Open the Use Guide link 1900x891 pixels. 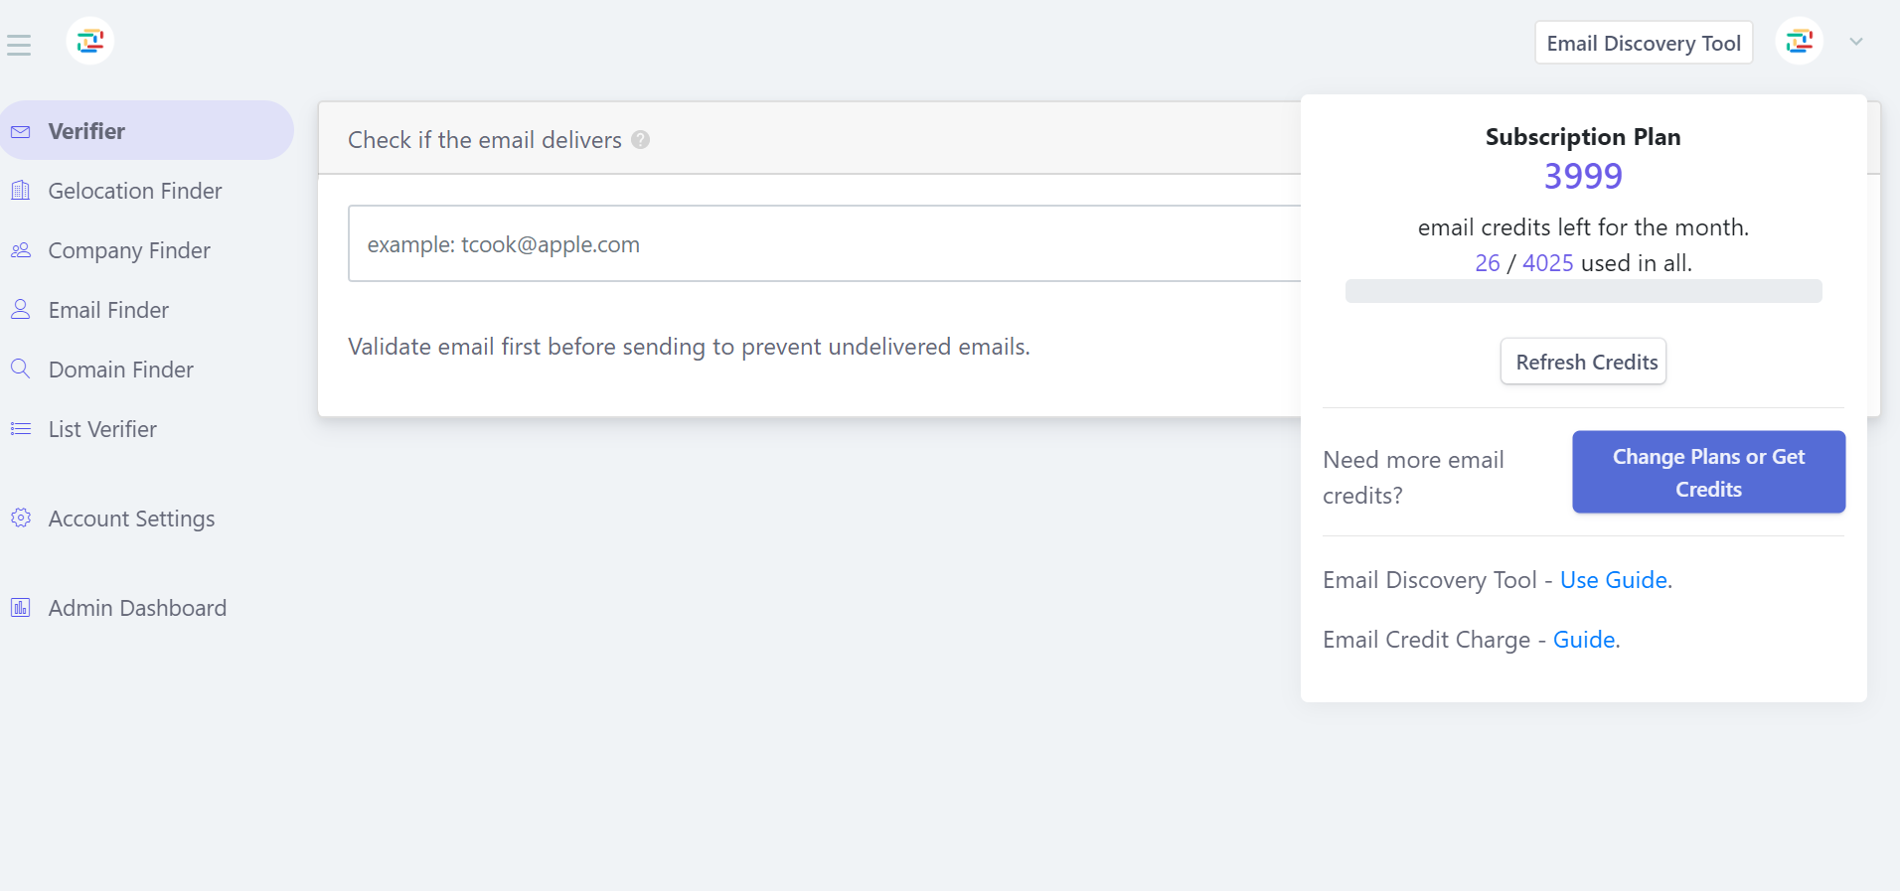click(1613, 580)
